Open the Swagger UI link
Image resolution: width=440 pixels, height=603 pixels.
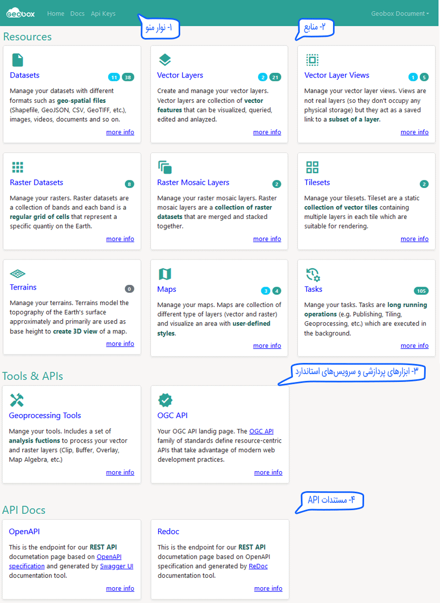[x=116, y=566]
